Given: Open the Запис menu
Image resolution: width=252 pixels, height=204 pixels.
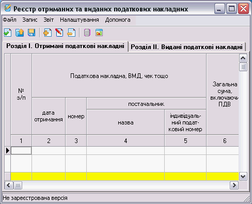Looking at the screenshot, I should [x=30, y=20].
